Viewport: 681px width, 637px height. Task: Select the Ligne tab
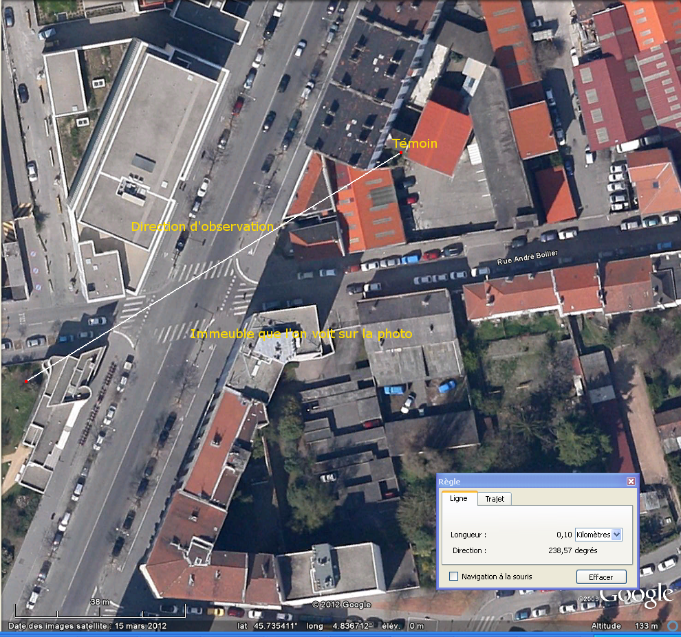pos(458,499)
